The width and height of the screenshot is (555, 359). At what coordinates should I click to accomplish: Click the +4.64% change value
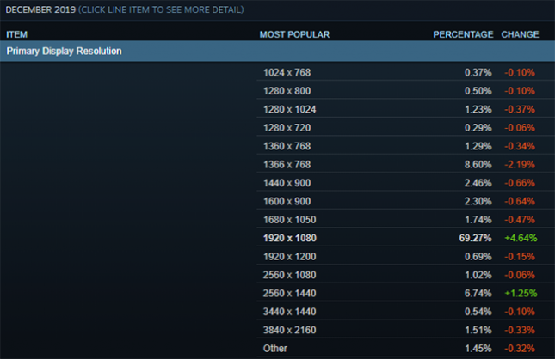[521, 238]
